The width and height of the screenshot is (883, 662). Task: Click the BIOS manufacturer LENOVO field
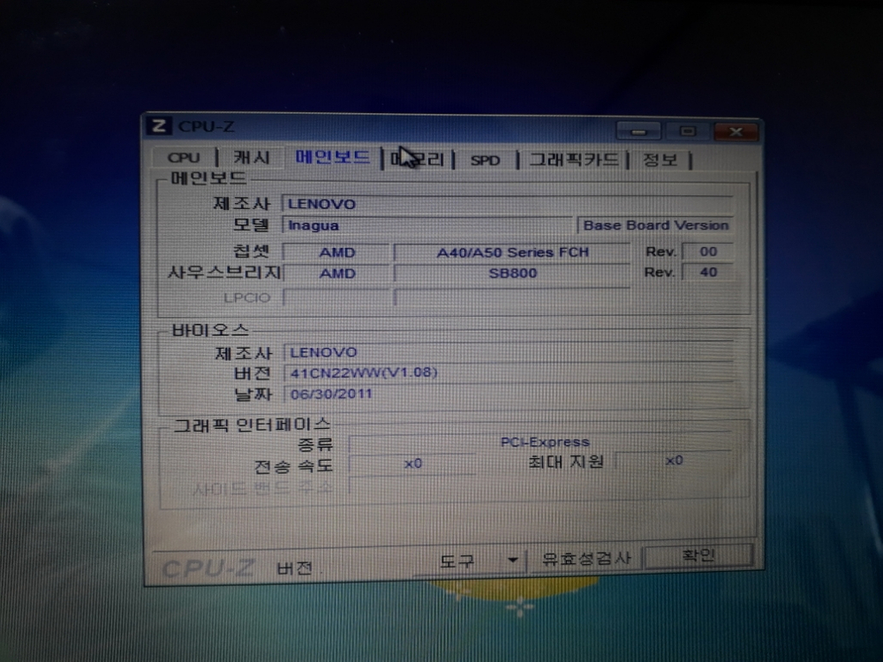[509, 352]
